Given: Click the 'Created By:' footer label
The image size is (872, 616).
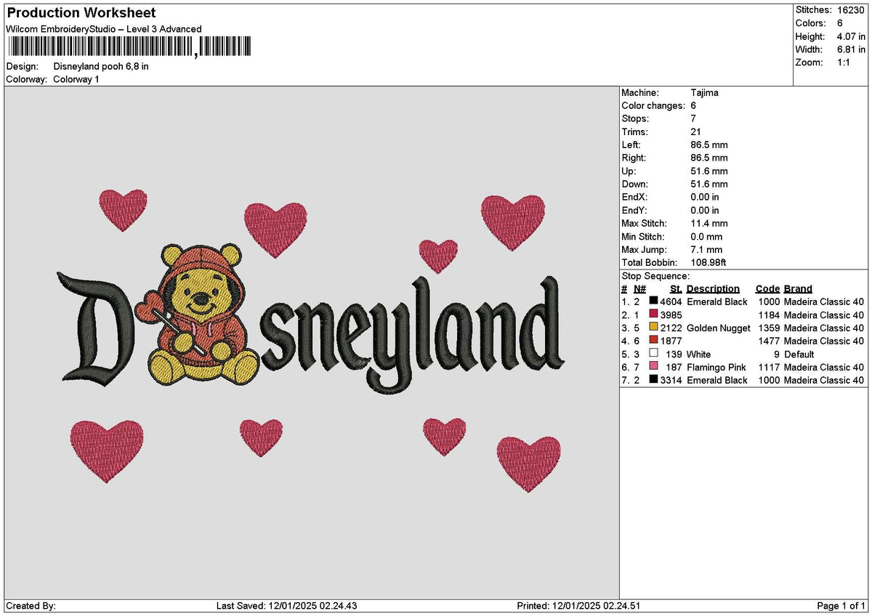Looking at the screenshot, I should 31,606.
